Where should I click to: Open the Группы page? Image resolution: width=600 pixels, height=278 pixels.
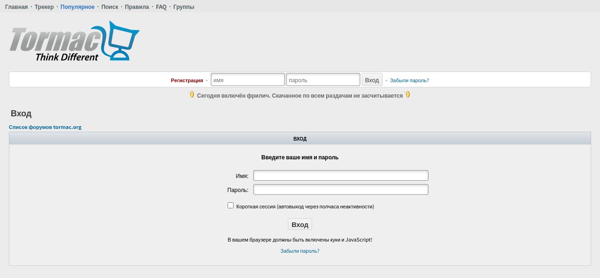184,7
